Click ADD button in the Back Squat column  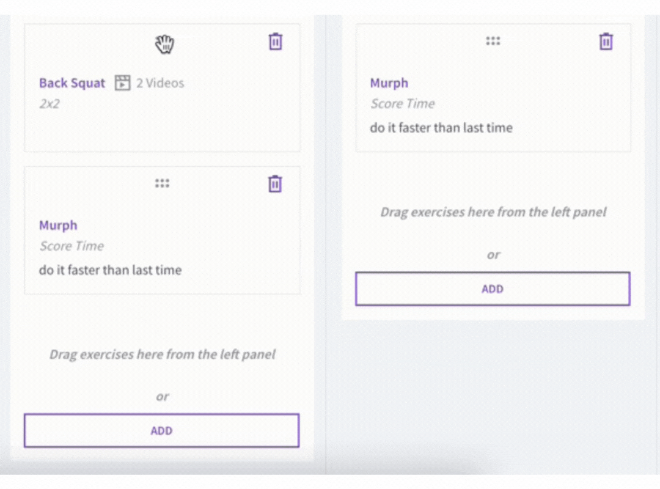[161, 430]
